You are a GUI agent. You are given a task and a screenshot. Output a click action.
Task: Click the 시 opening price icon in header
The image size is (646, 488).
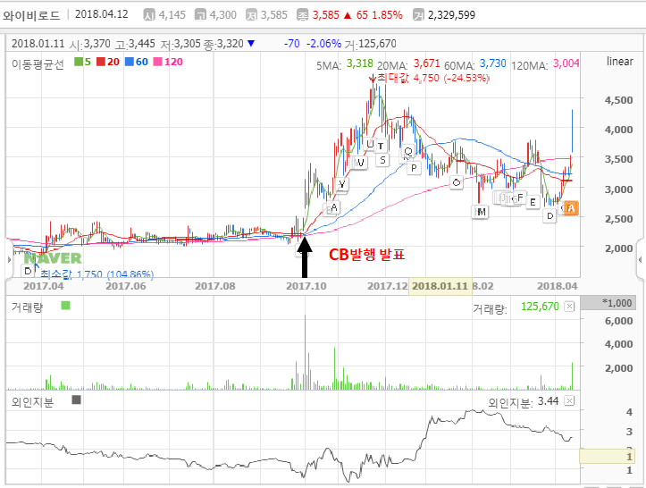click(149, 15)
